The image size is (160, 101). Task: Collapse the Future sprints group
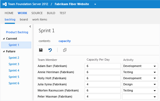[x=4, y=51]
